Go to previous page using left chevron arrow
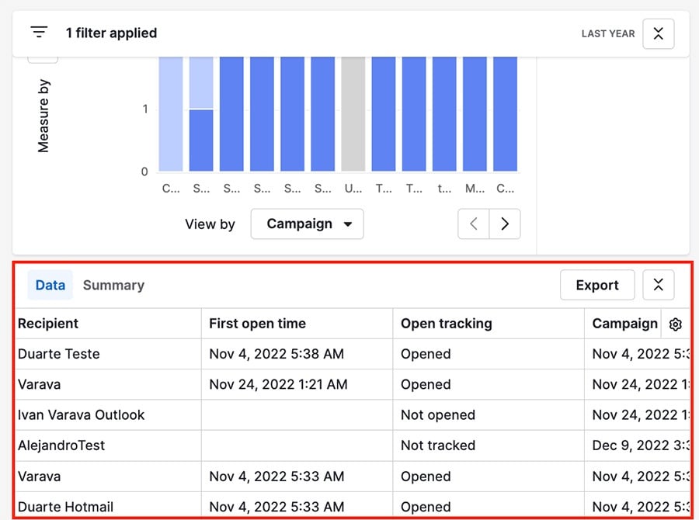 [x=473, y=224]
